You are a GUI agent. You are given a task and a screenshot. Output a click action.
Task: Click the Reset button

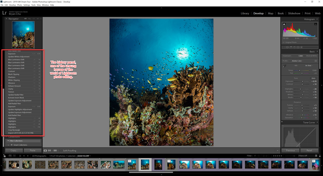(x=309, y=150)
